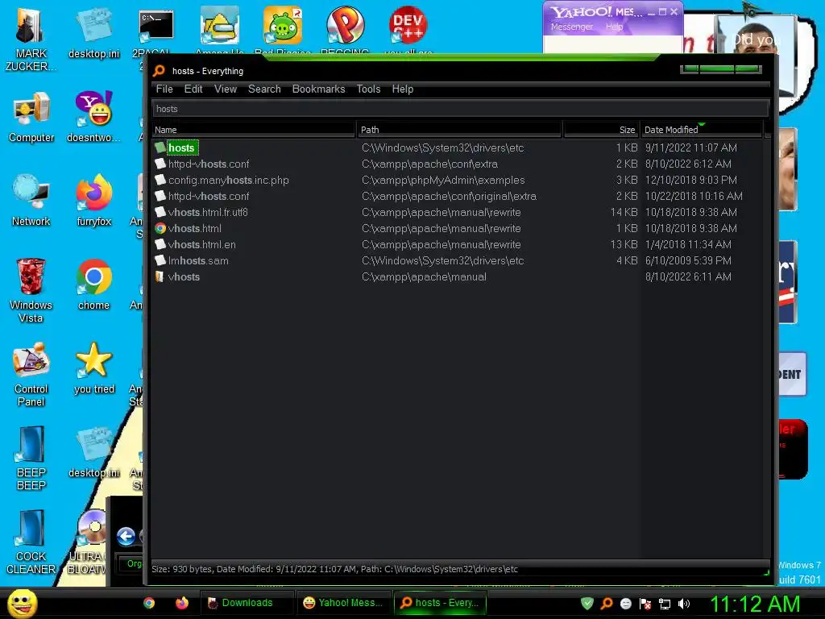Click status bar text Size: 930 bytes
The height and width of the screenshot is (619, 825).
(x=182, y=569)
